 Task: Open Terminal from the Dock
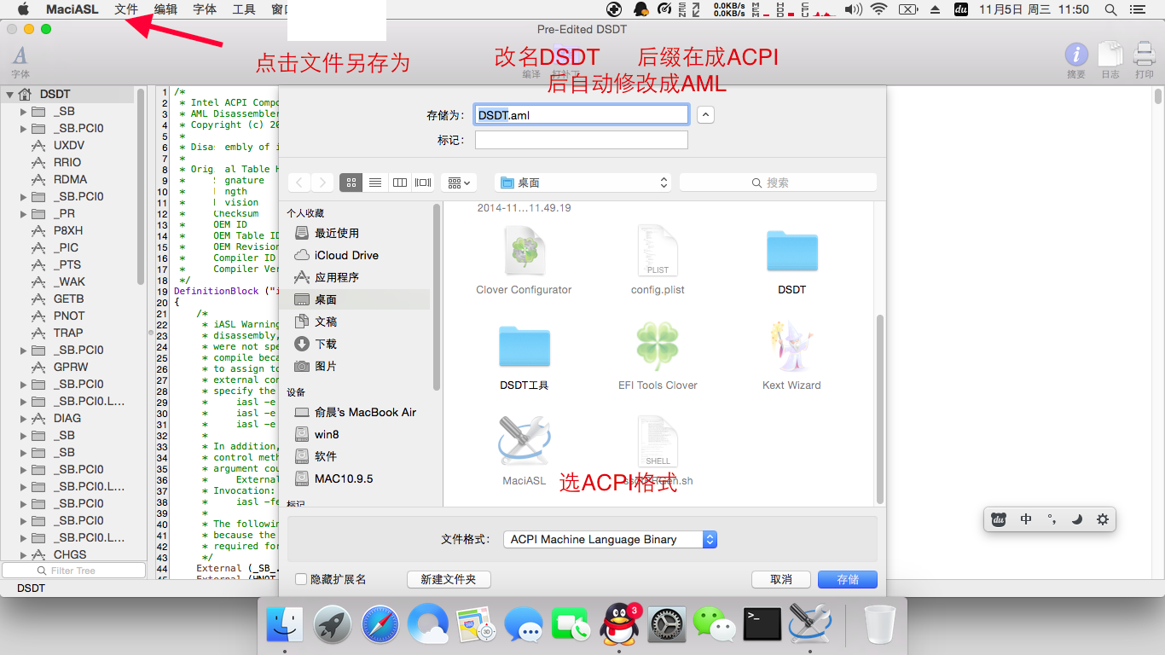click(762, 624)
